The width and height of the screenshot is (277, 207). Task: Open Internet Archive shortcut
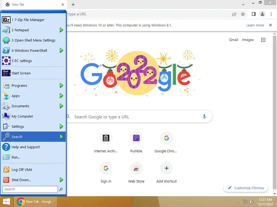(106, 143)
